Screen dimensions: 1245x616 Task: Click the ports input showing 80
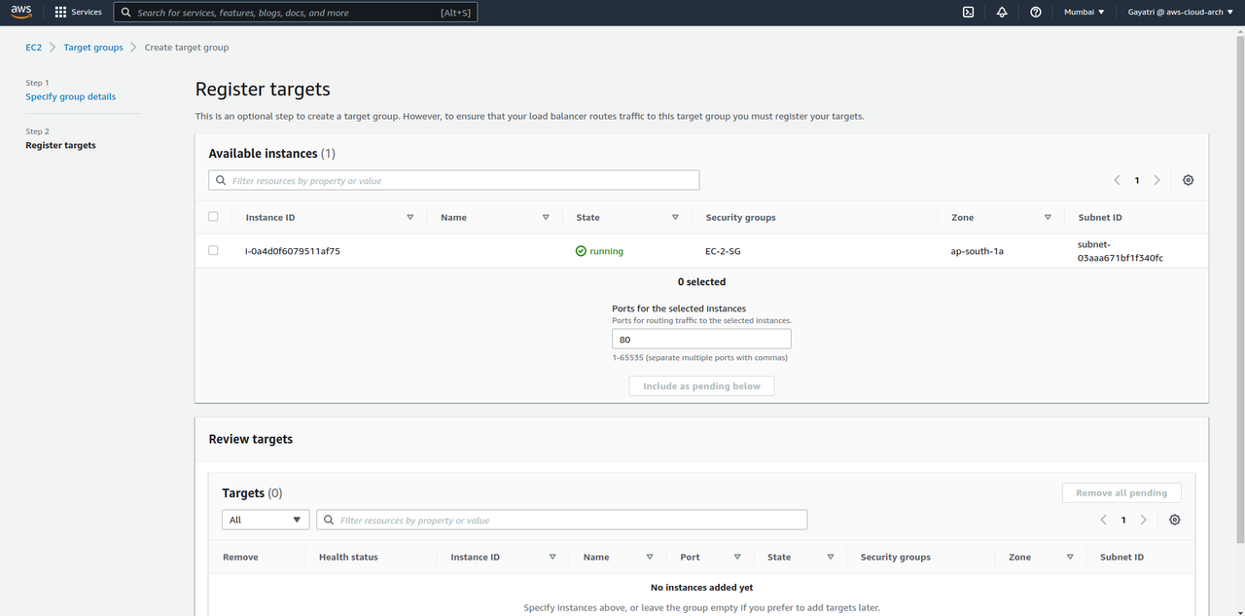pos(701,340)
